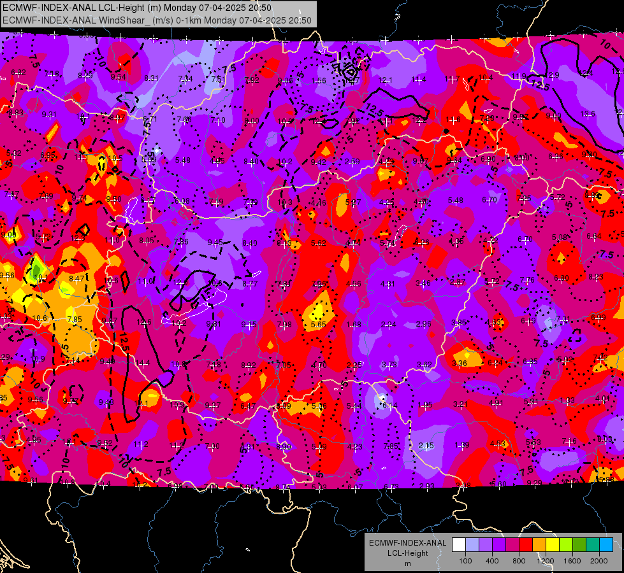
Task: Click the map value '1.95'
Action: point(425,405)
